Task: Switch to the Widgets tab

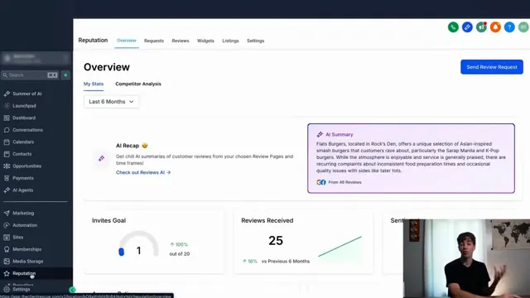Action: coord(205,41)
